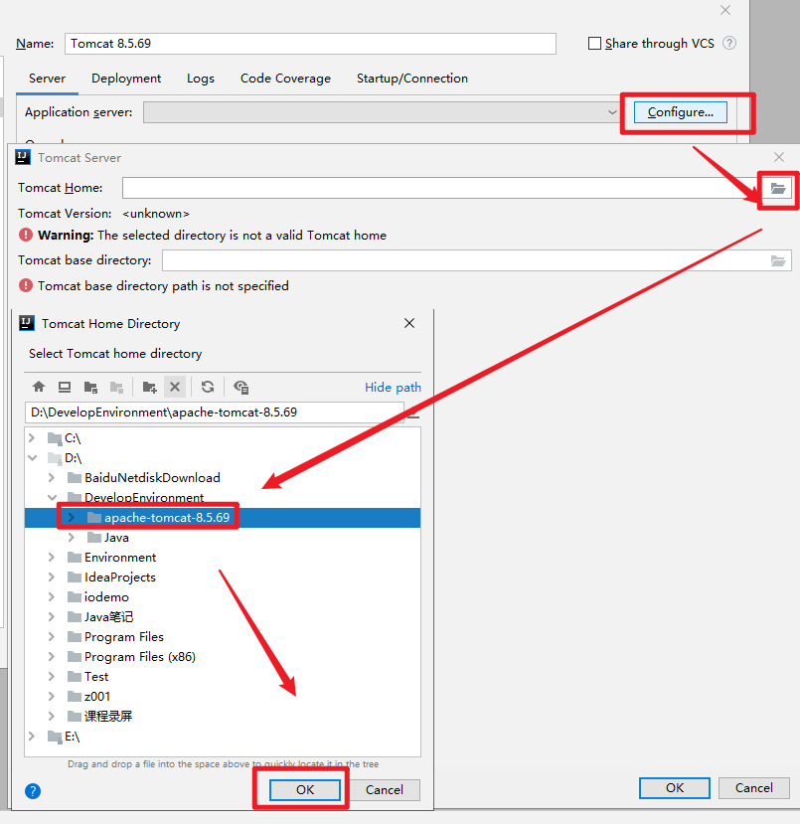This screenshot has height=824, width=800.
Task: Select the 课程录屏 folder in tree
Action: 107,717
